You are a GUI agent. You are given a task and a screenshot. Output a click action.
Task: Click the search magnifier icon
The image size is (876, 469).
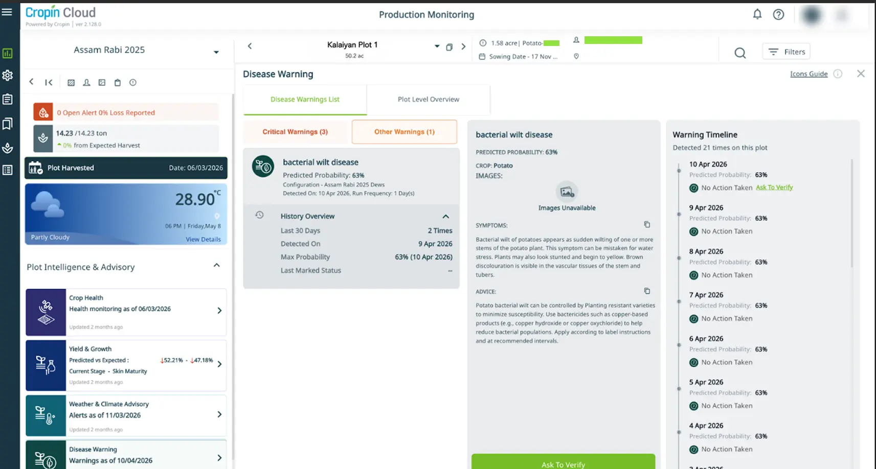click(740, 53)
